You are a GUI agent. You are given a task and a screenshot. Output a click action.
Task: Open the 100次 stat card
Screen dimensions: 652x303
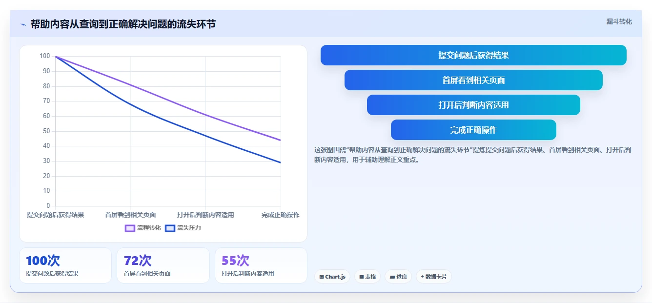65,265
